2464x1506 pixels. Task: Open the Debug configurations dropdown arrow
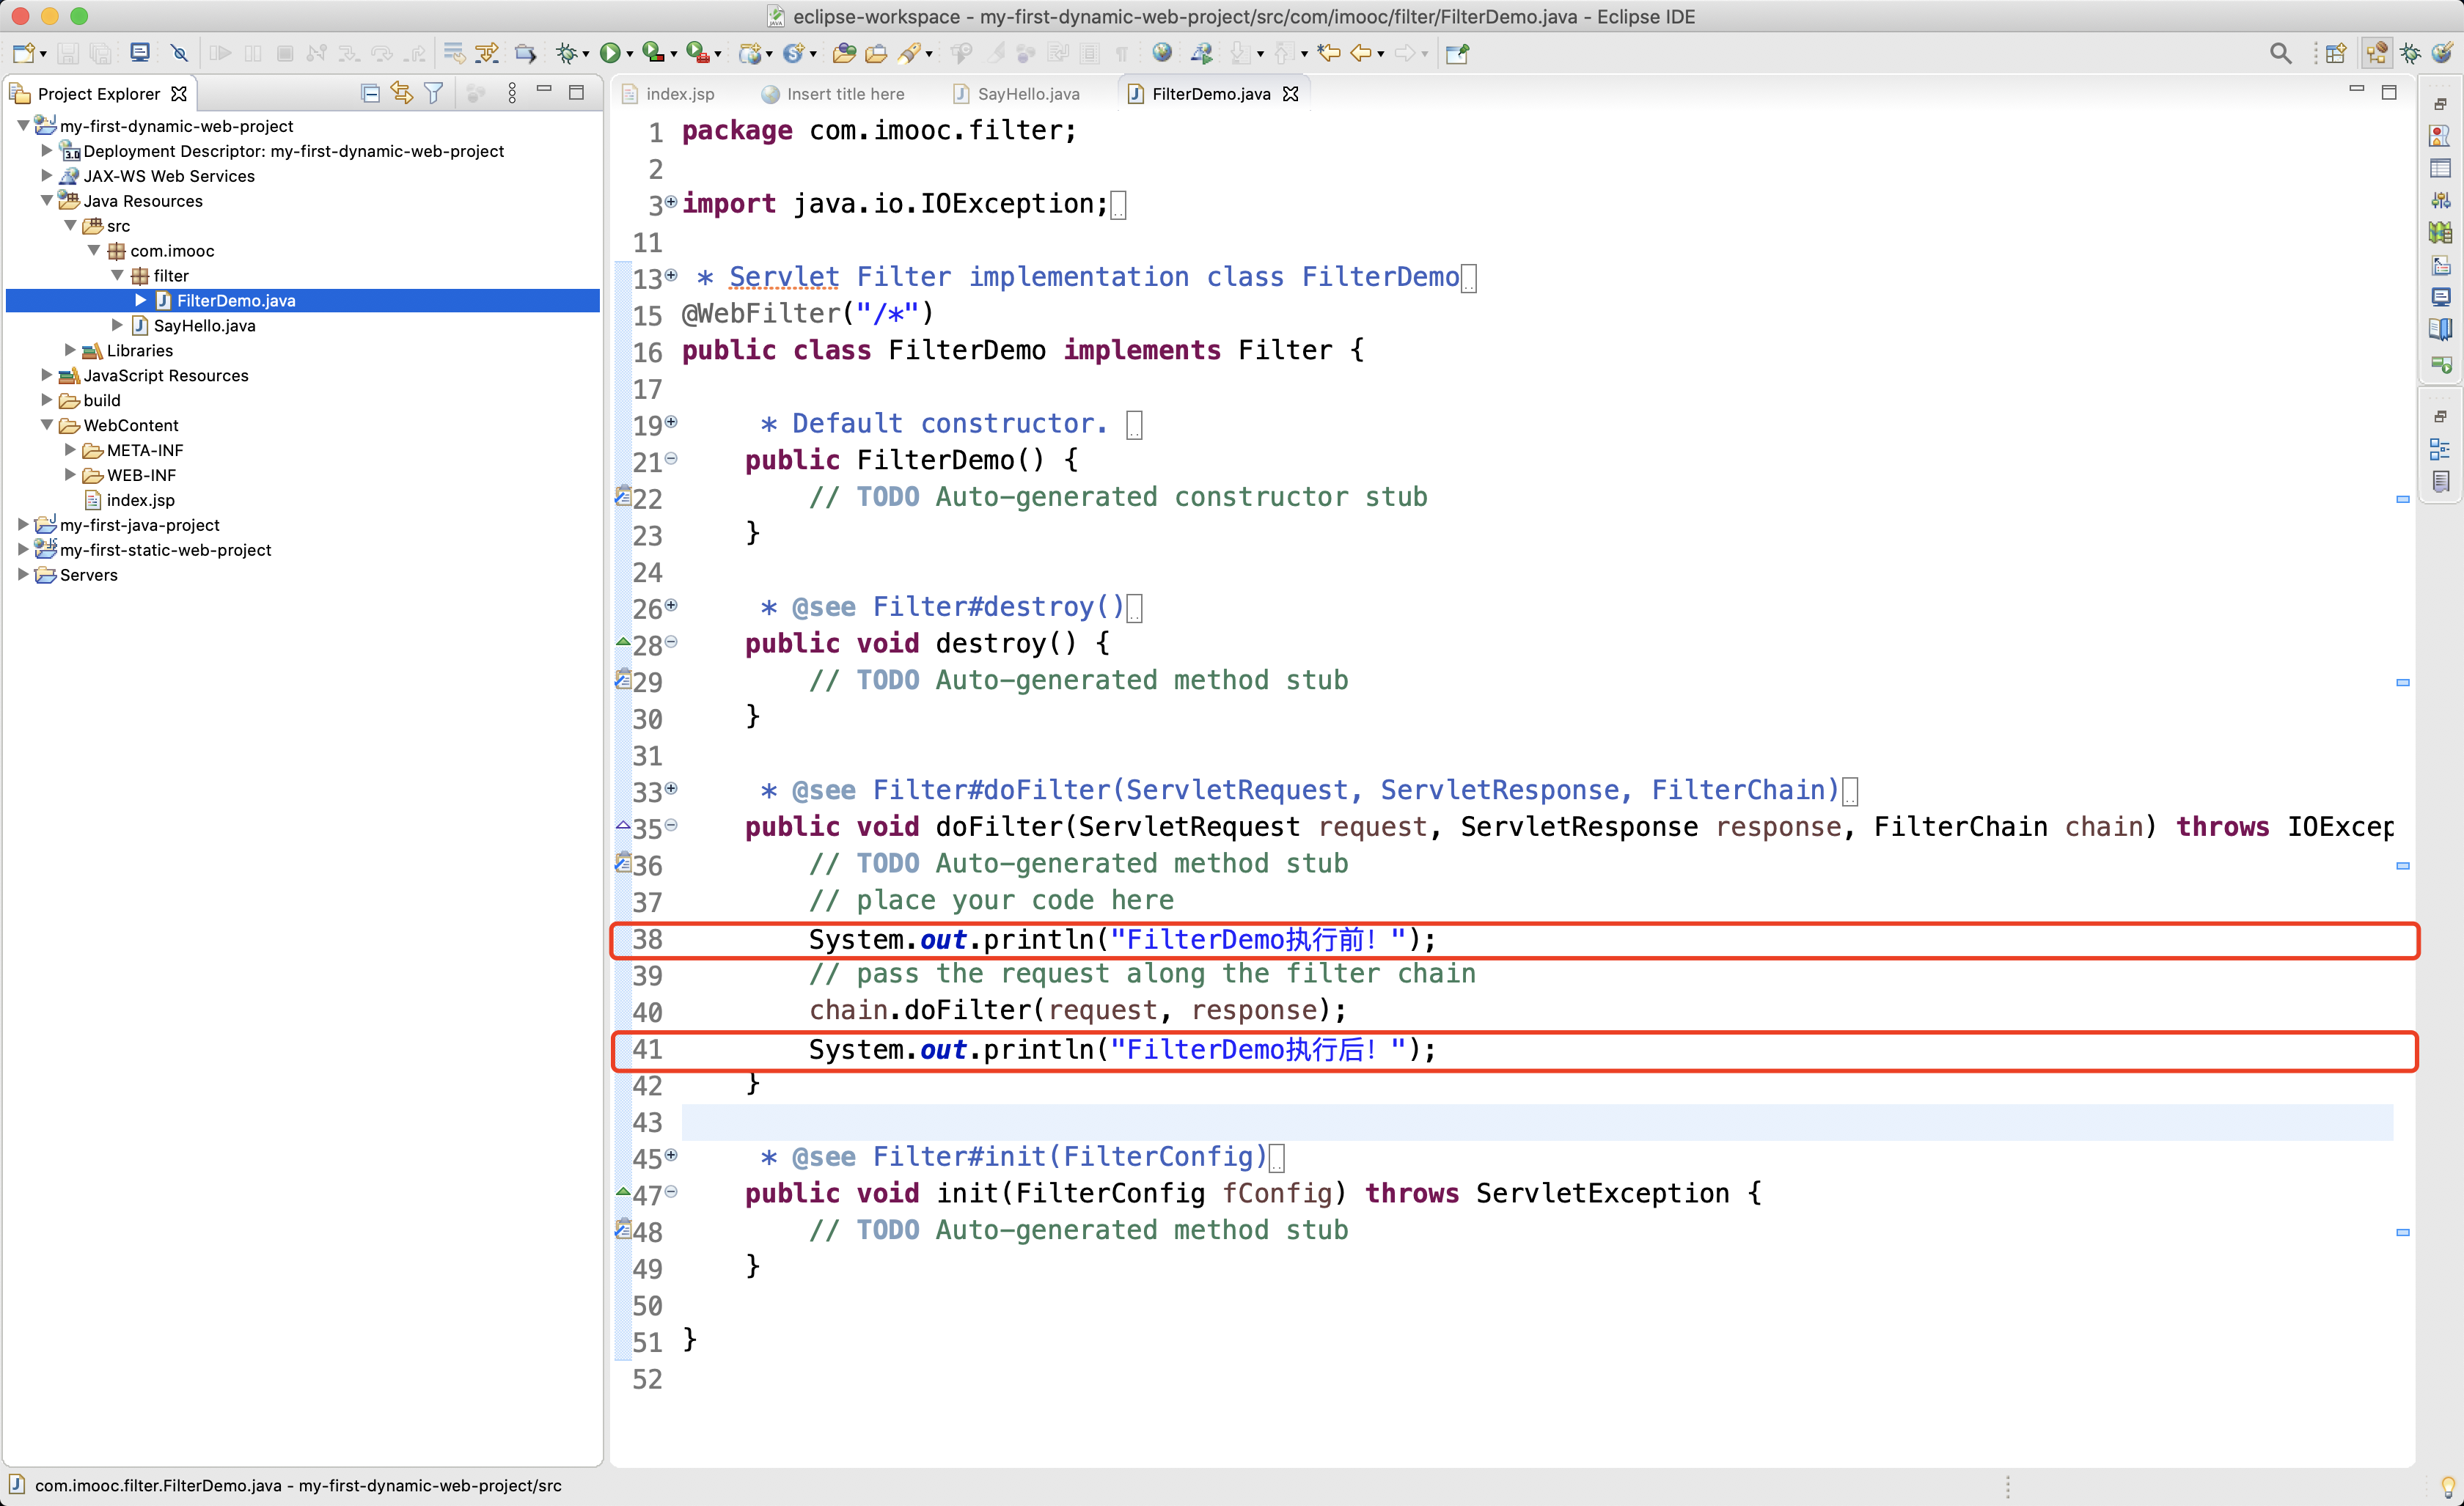586,55
